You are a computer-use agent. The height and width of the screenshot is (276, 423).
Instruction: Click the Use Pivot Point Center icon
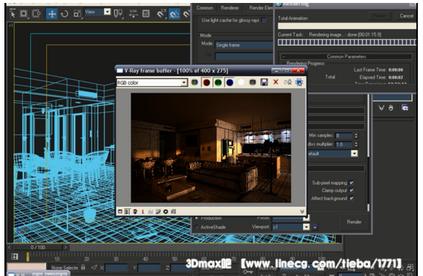click(118, 13)
